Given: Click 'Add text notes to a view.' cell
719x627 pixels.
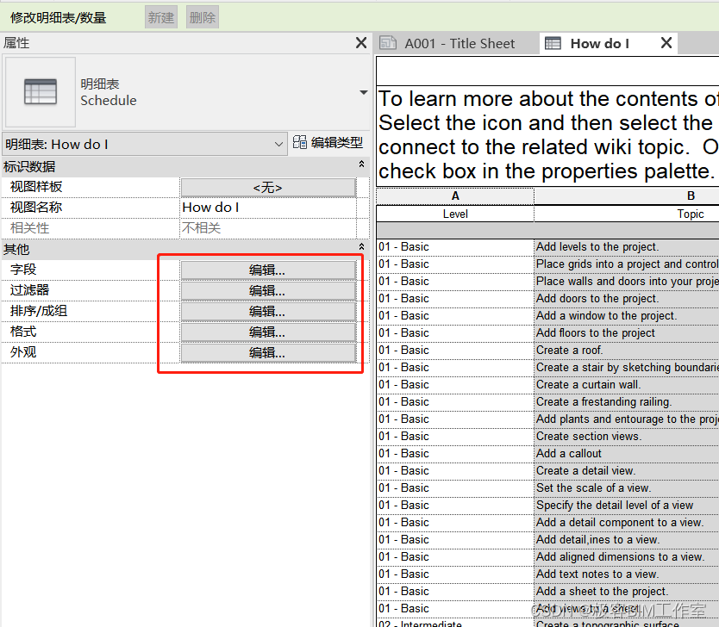Looking at the screenshot, I should click(627, 574).
